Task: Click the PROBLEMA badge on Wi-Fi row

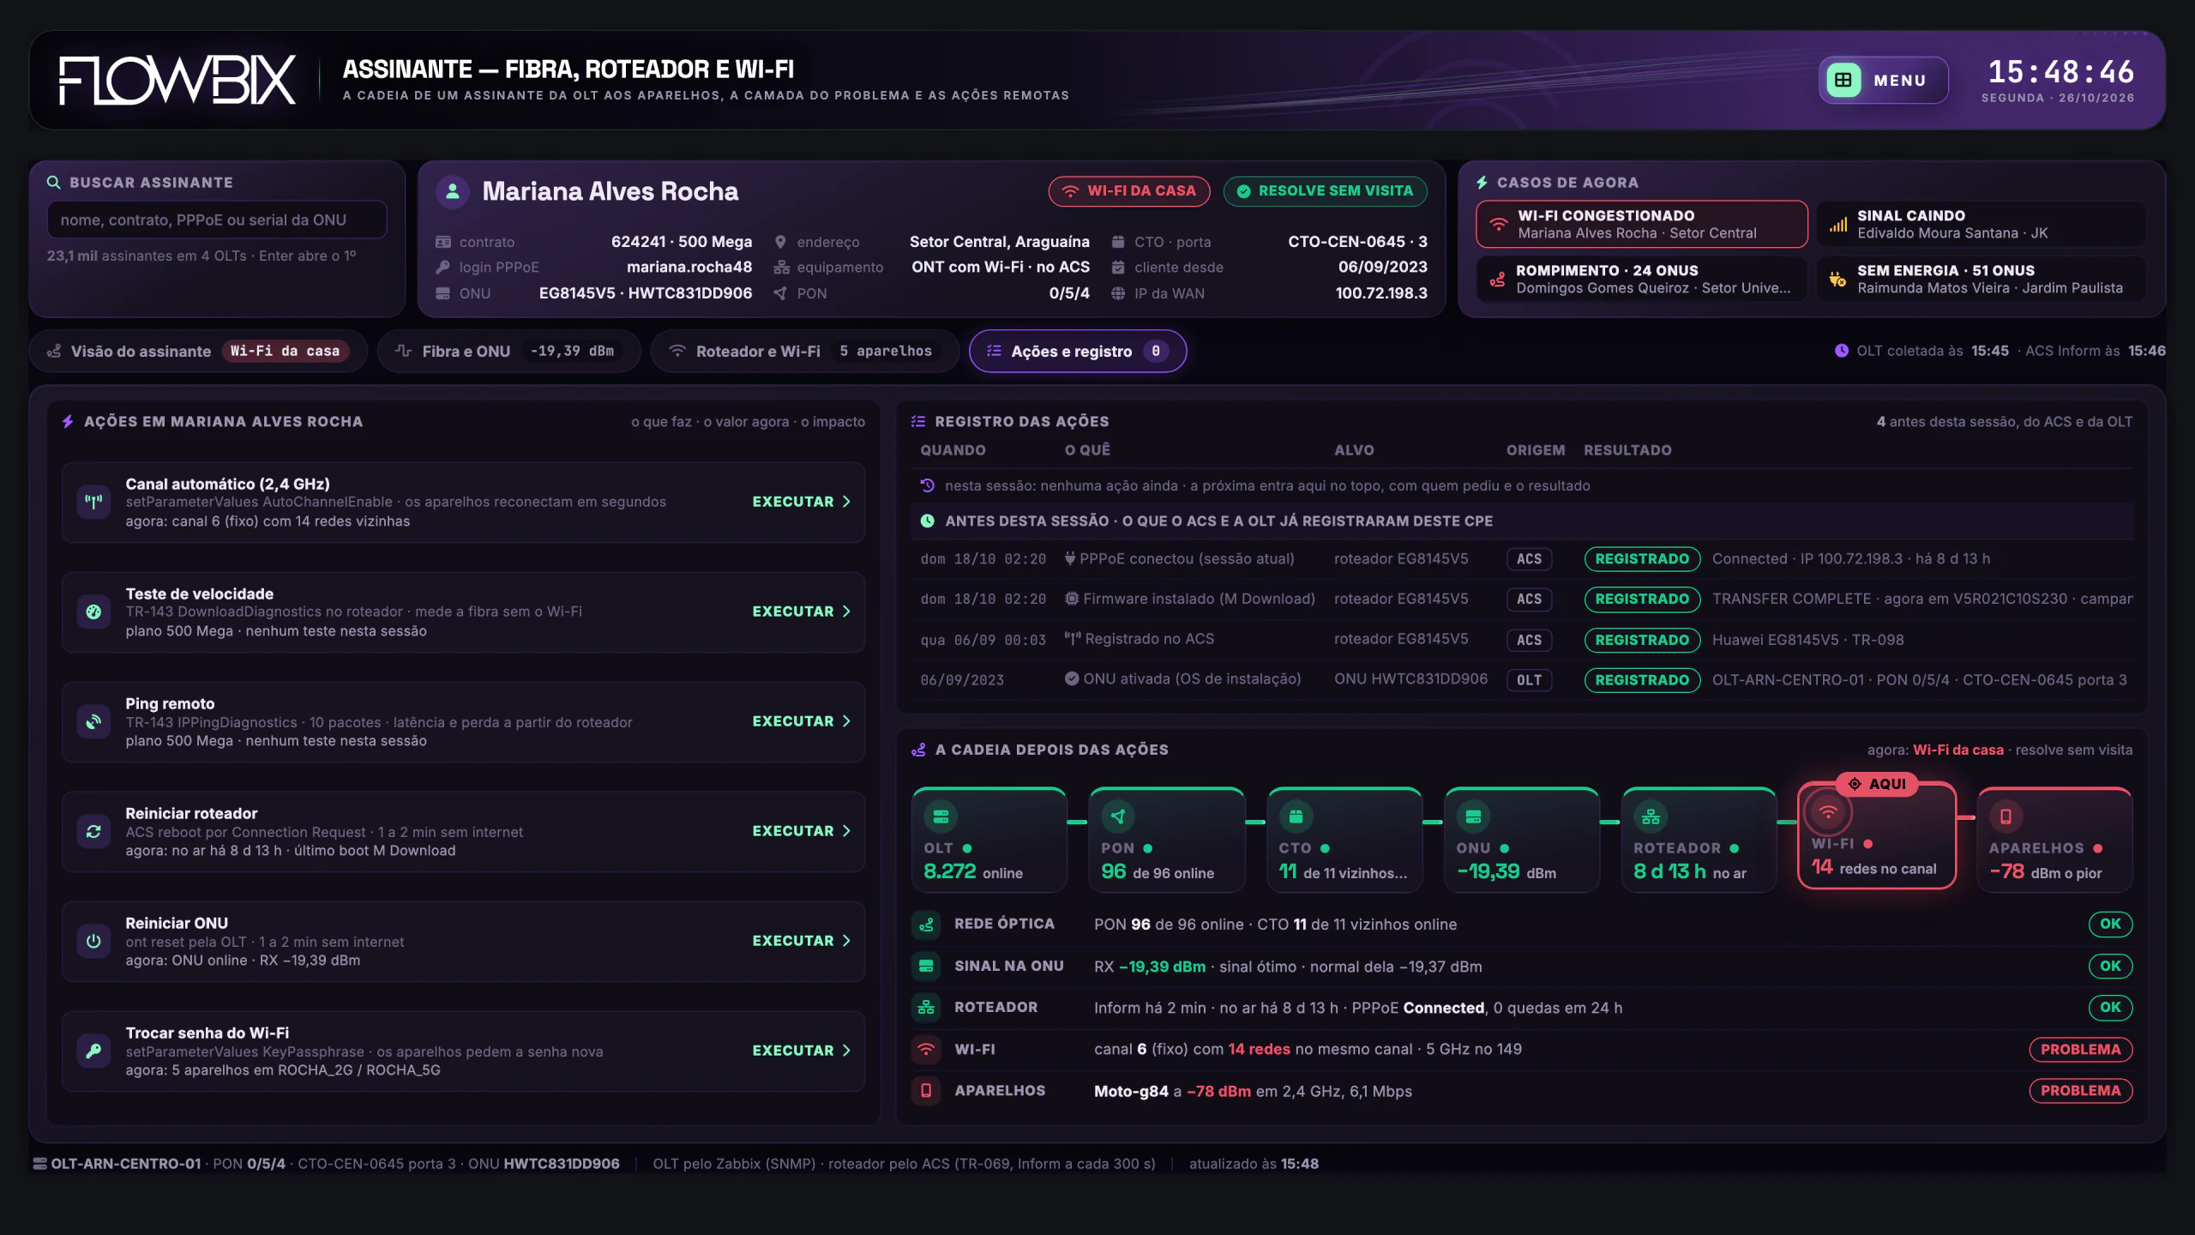Action: [2080, 1049]
